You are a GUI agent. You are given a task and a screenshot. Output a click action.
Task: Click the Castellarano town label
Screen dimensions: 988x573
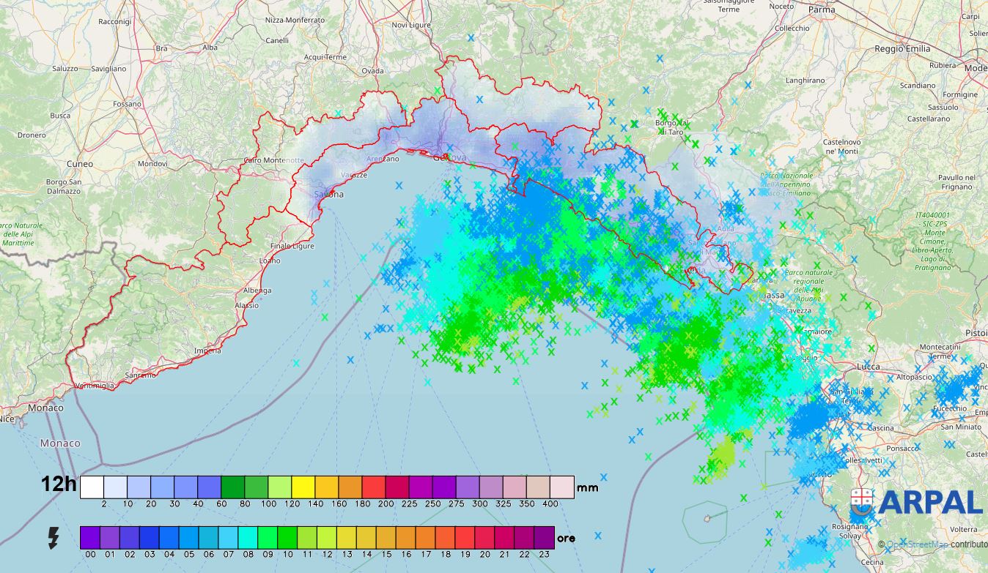929,119
